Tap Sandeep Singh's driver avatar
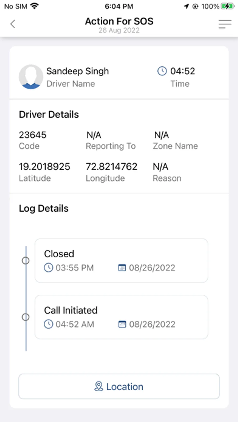Viewport: 238px width, 422px height. coord(31,77)
